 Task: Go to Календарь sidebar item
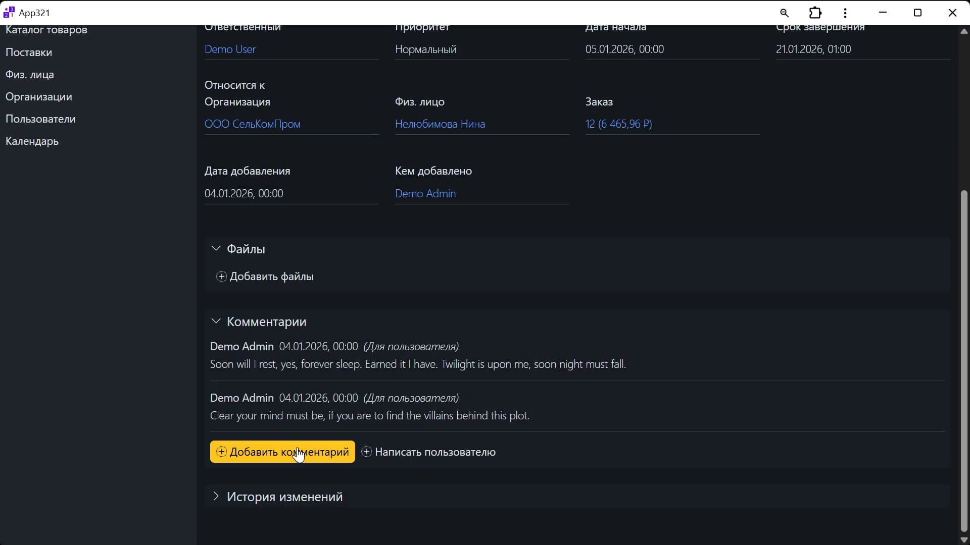click(32, 141)
